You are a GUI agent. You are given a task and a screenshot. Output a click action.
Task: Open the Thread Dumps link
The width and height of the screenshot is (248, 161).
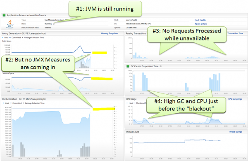[x=235, y=132]
